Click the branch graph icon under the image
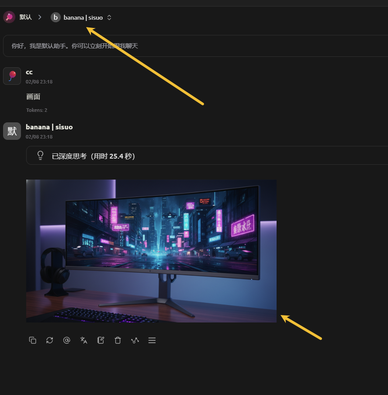 pos(135,340)
